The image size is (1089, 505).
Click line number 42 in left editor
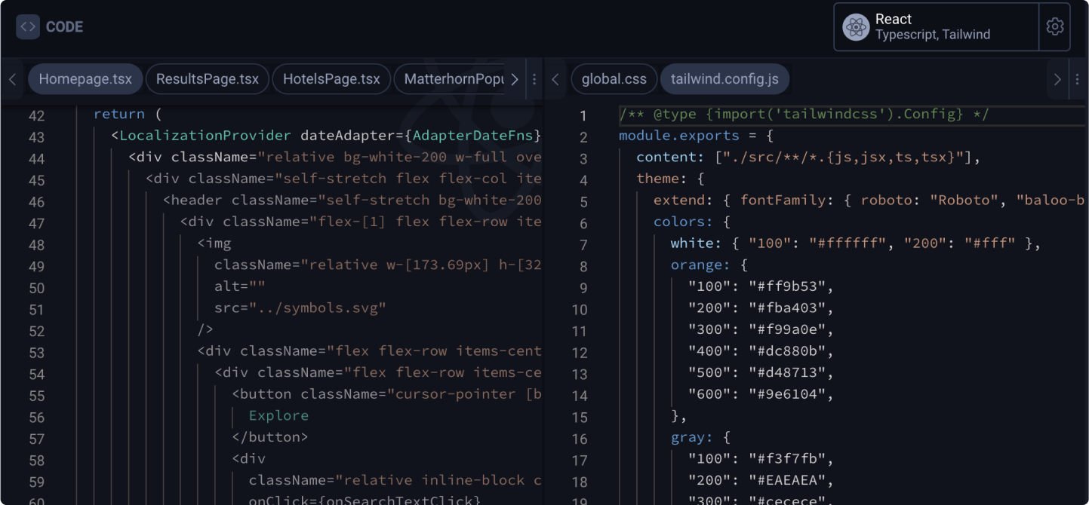click(x=36, y=115)
